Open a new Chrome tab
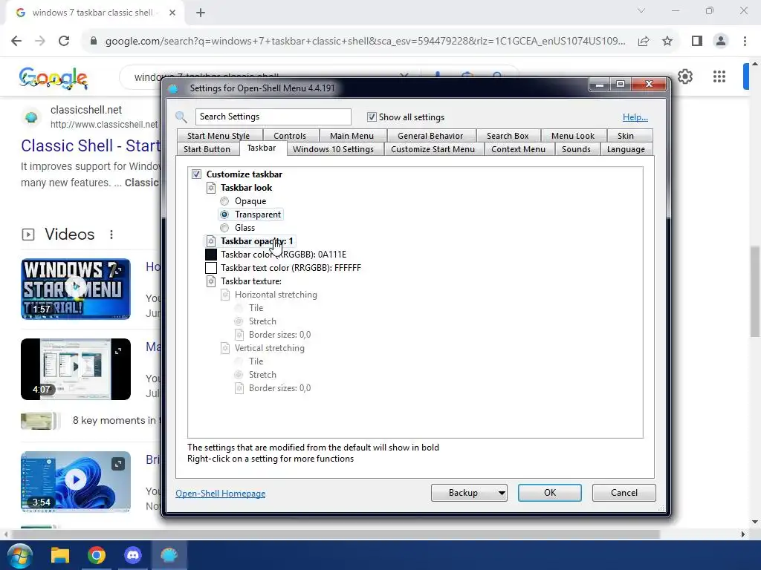The image size is (761, 570). click(x=201, y=13)
